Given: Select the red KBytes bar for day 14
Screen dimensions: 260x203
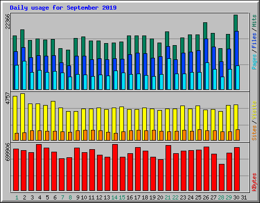Looking at the screenshot, I should 115,167.
